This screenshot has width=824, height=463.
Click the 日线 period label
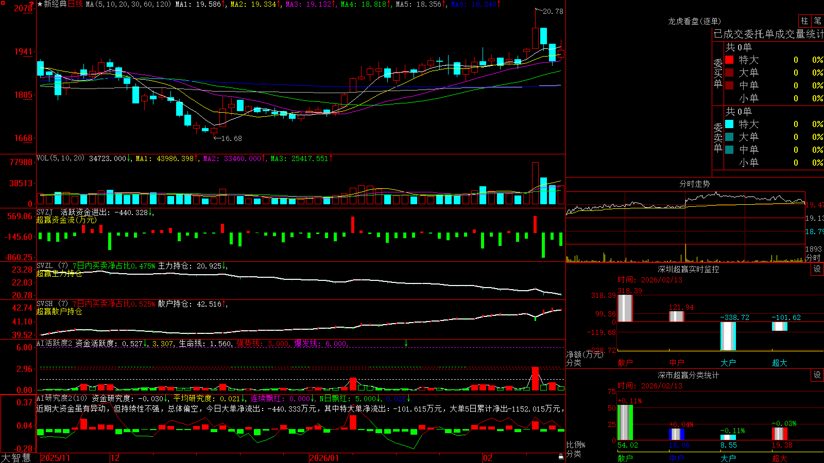(x=75, y=4)
